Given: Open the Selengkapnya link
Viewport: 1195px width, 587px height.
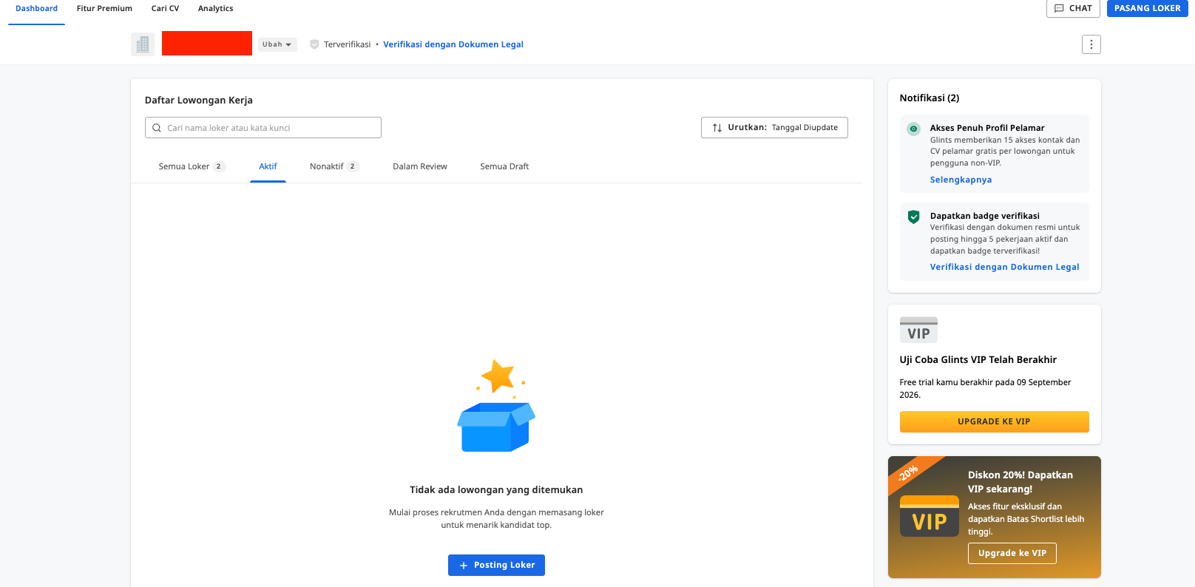Looking at the screenshot, I should 961,180.
